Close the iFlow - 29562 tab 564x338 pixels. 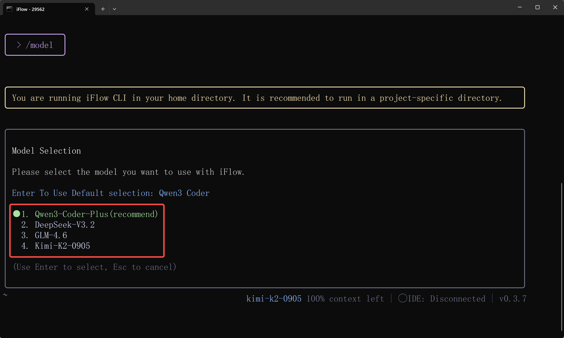87,9
